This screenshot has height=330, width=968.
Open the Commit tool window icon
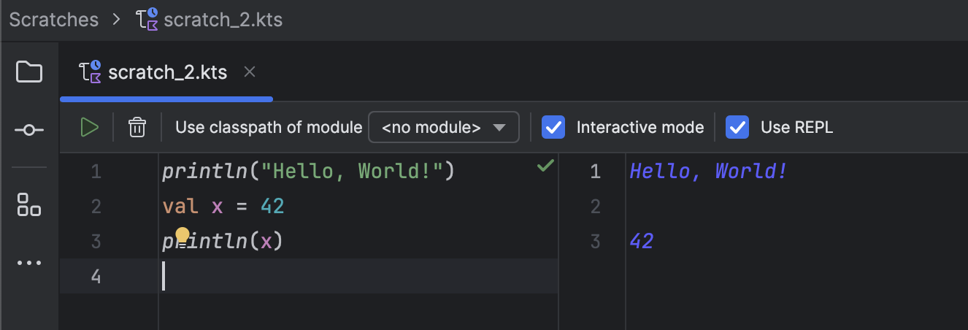coord(29,130)
